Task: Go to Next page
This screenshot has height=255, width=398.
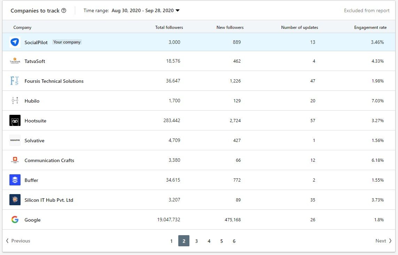Action: 383,241
